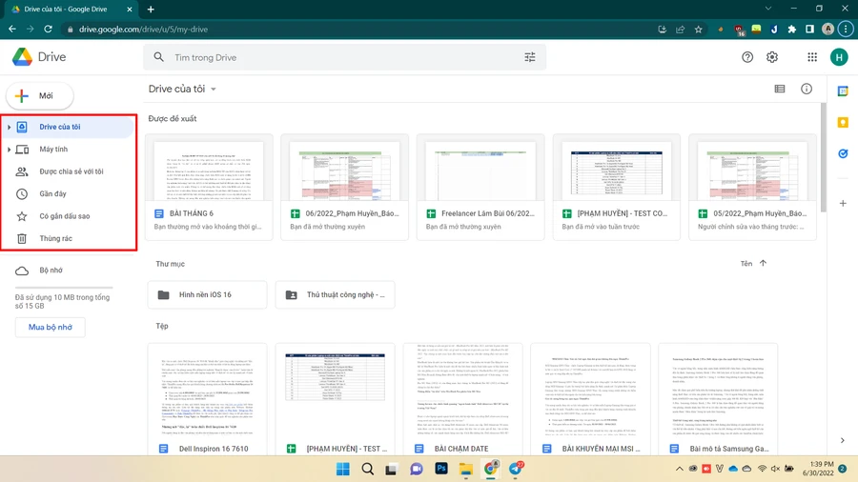
Task: Get add-ons plus icon in side panel
Action: (843, 203)
